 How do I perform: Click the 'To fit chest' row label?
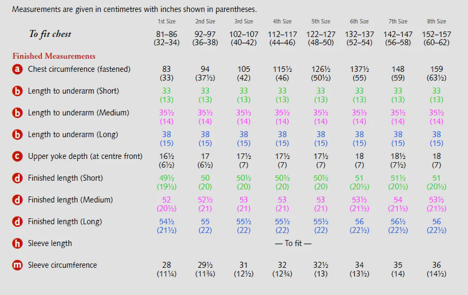[50, 34]
